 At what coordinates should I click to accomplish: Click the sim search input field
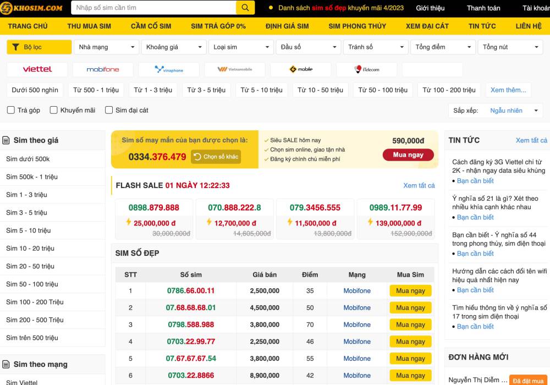pos(153,7)
